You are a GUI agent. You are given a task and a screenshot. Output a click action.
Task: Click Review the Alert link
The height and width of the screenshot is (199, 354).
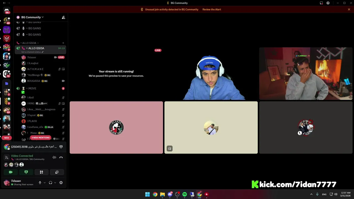pos(212,9)
